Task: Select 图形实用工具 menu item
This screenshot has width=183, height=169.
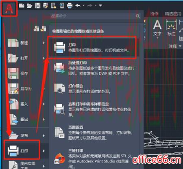Action: [26, 165]
